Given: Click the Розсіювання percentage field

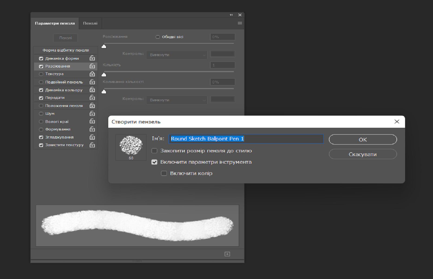Looking at the screenshot, I should click(x=222, y=37).
